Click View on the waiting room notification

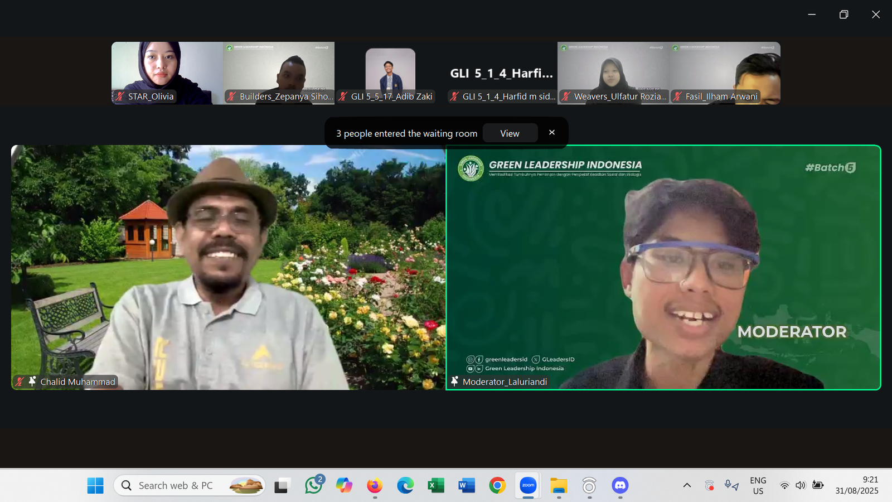(510, 133)
